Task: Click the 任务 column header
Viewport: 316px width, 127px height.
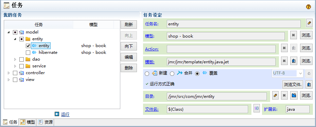Action: (39, 25)
